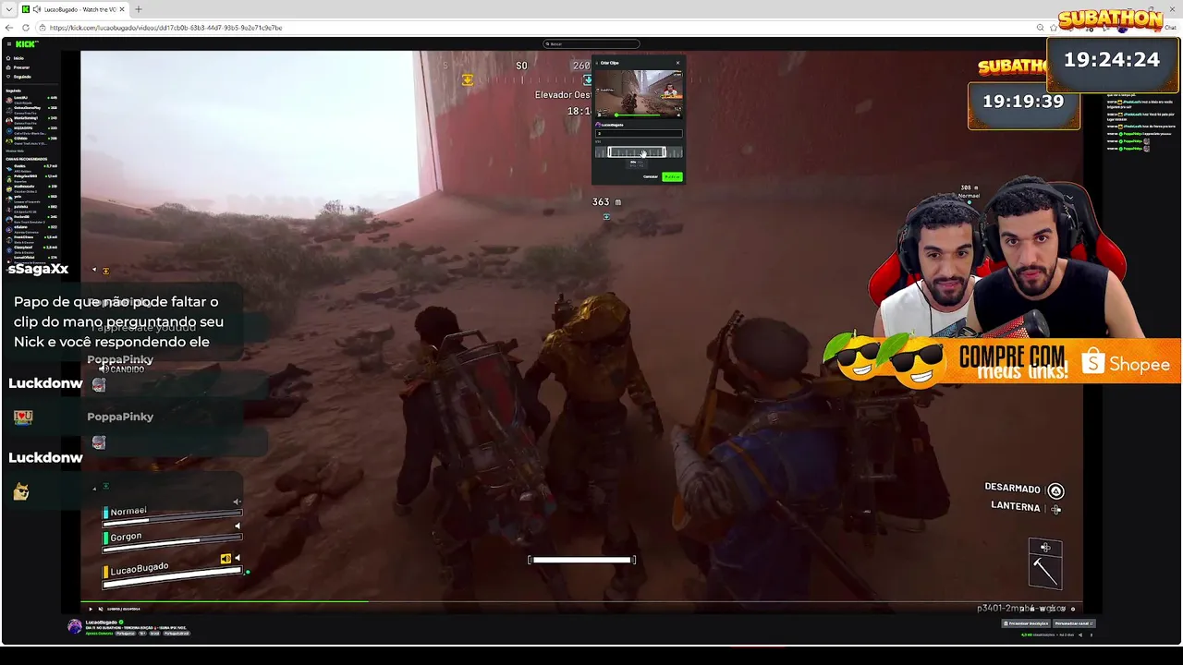Open the browser tab search dropdown
This screenshot has height=665, width=1183.
coord(9,9)
